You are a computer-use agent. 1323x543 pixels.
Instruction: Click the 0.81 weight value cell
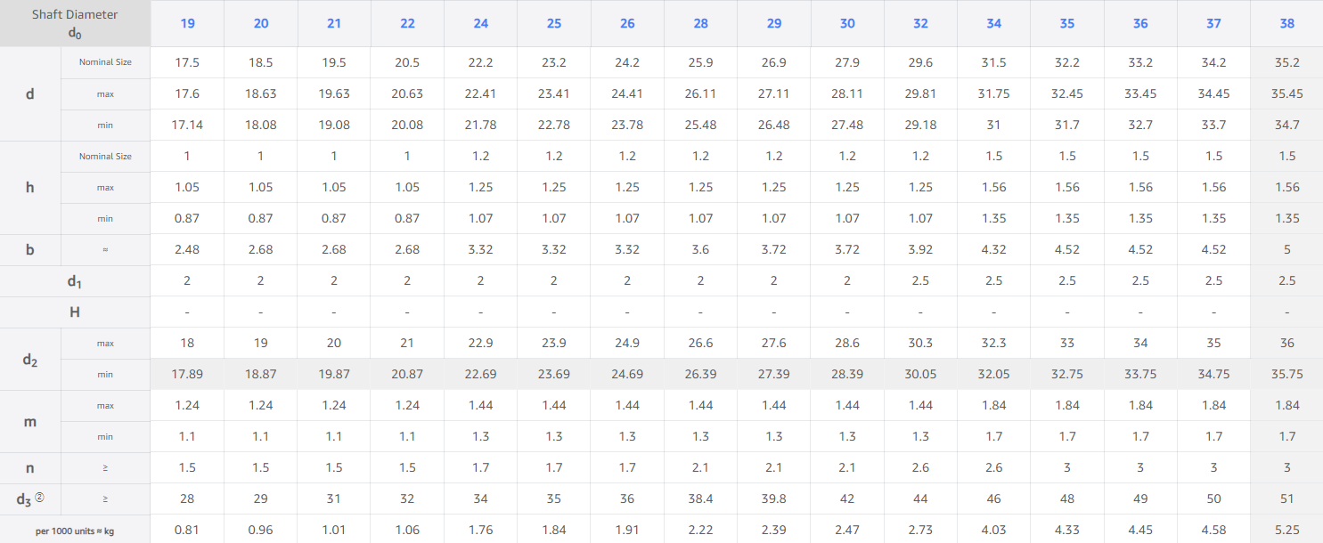(187, 530)
